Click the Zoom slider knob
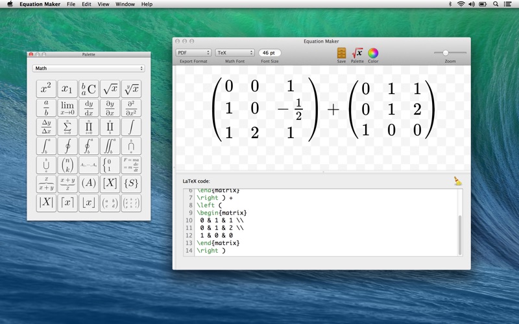The height and width of the screenshot is (324, 519). coord(445,52)
